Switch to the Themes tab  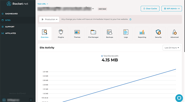point(77,34)
